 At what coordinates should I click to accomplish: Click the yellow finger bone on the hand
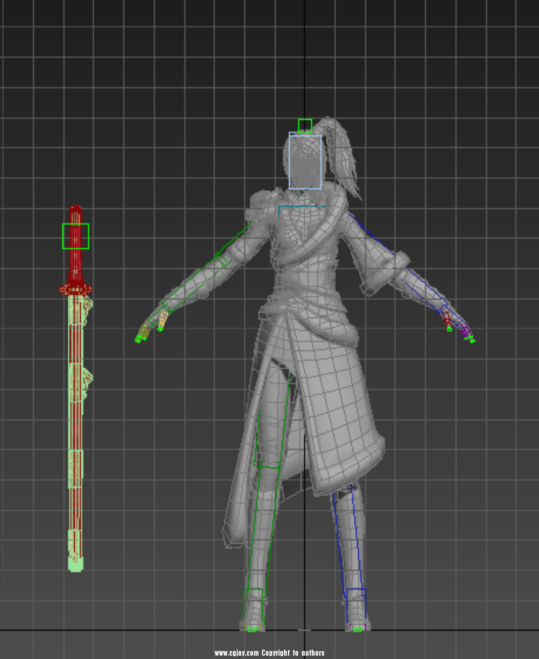[162, 320]
